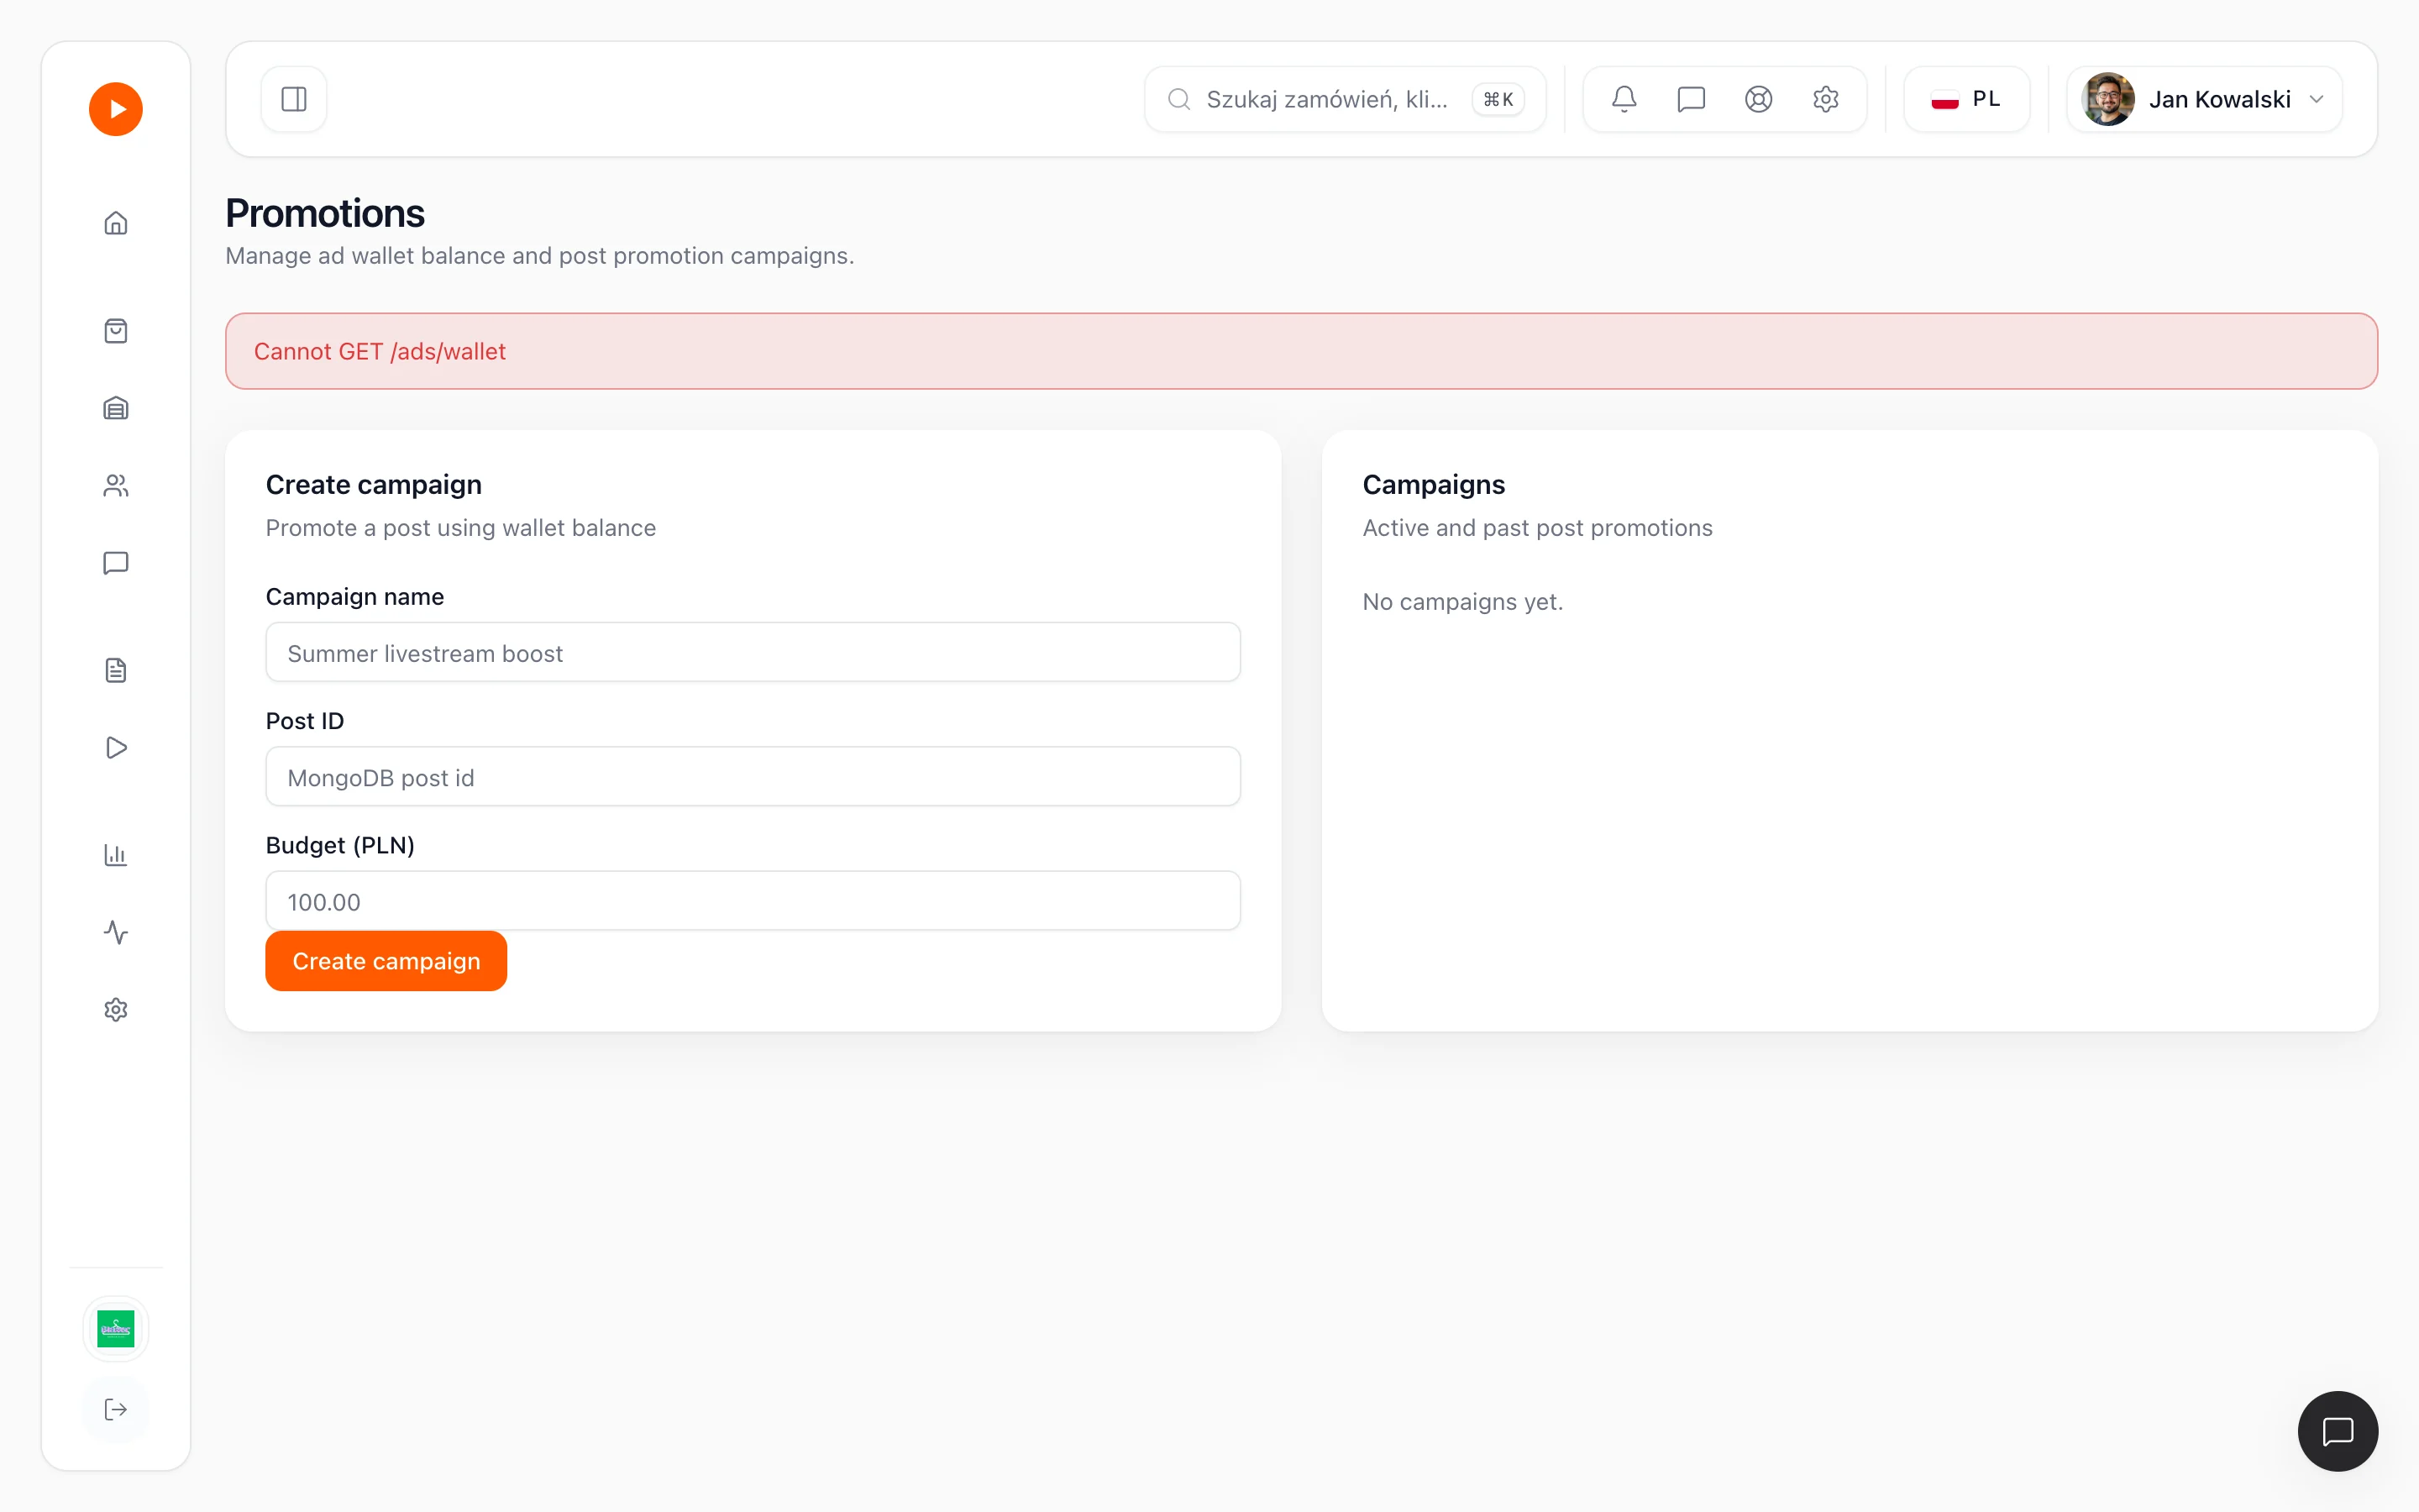Open the customers people icon
Image resolution: width=2419 pixels, height=1512 pixels.
[116, 486]
